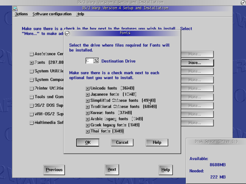Click the 8608MB available space value
Image resolution: width=246 pixels, height=184 pixels.
pyautogui.click(x=218, y=165)
